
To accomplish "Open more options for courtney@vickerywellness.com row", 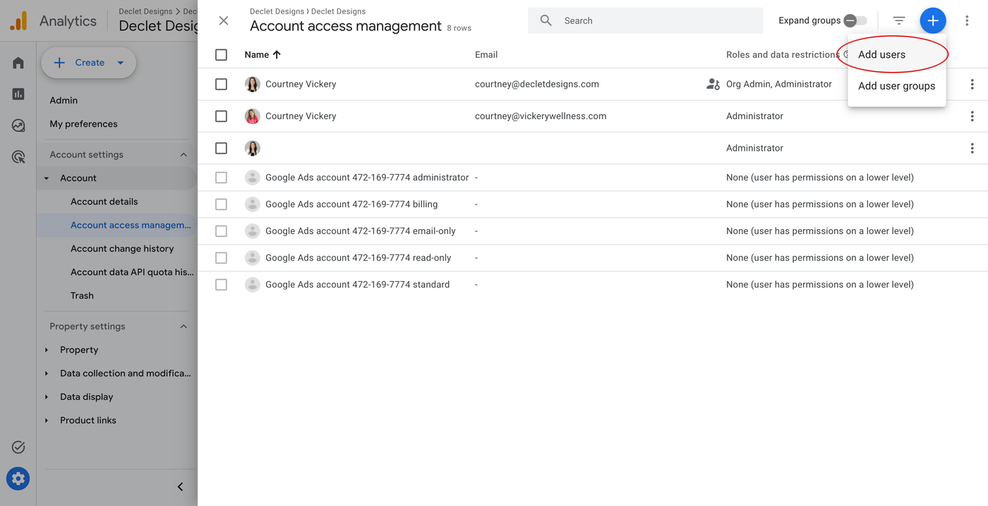I will click(x=972, y=116).
